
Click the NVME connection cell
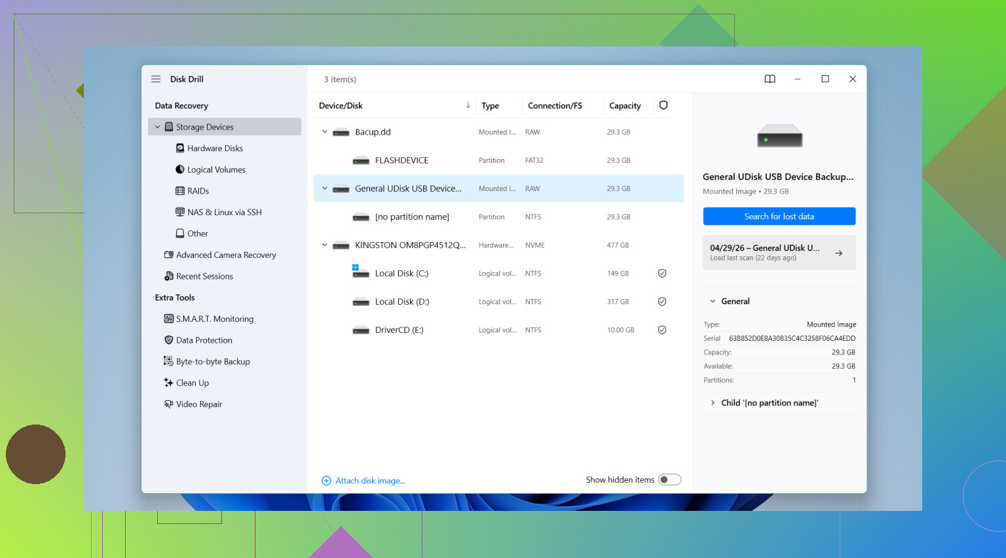535,245
